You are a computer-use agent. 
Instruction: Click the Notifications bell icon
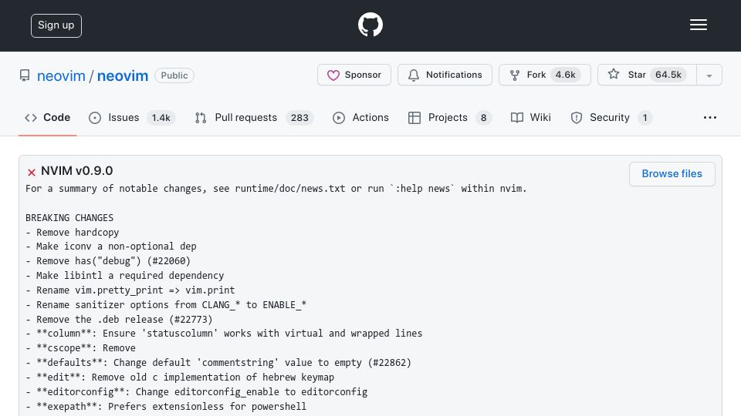[x=414, y=75]
